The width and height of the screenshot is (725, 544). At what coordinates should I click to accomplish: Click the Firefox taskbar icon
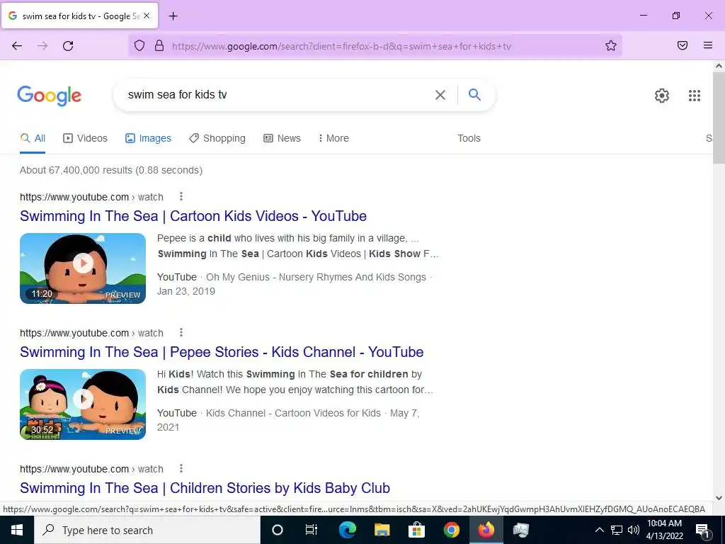coord(486,530)
